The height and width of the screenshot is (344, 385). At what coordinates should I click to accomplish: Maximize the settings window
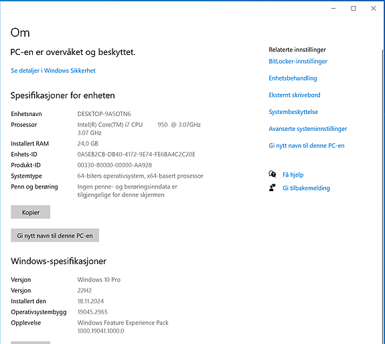click(354, 8)
